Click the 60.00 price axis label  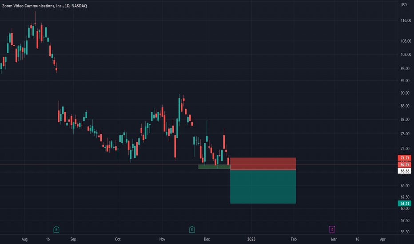point(406,209)
